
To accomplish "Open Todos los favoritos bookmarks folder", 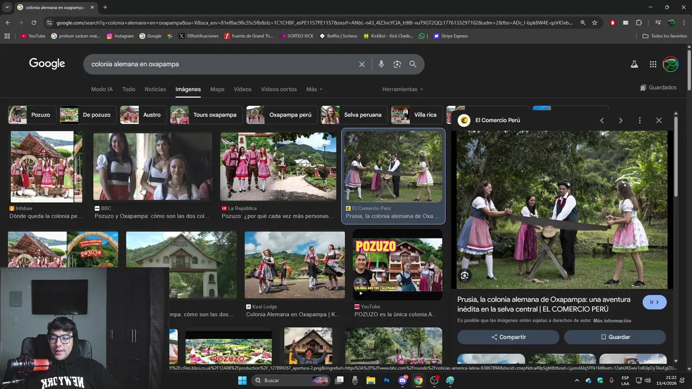I will [x=664, y=36].
